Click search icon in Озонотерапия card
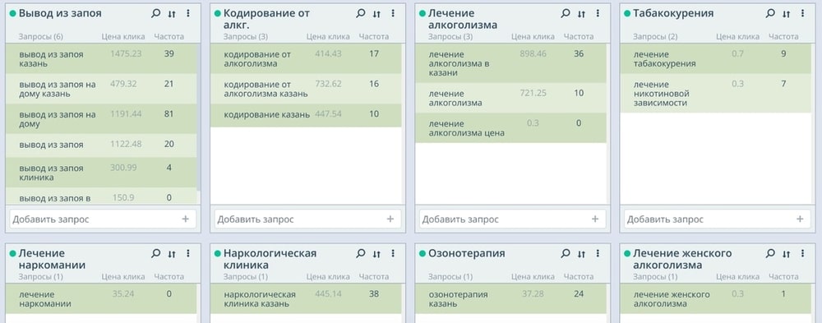The height and width of the screenshot is (323, 822). pyautogui.click(x=566, y=253)
